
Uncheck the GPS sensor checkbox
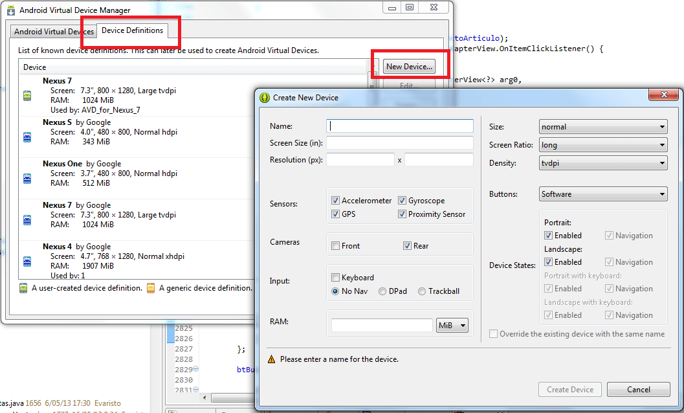click(335, 214)
